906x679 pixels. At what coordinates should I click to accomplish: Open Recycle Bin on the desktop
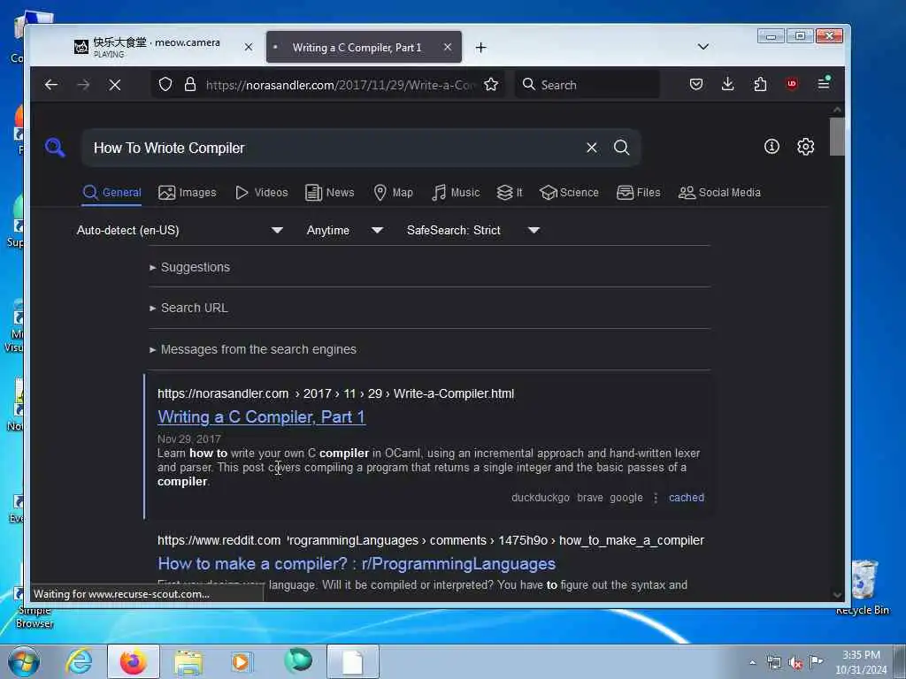863,588
